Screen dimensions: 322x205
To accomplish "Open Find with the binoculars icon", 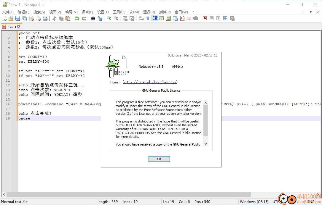I will (x=93, y=18).
